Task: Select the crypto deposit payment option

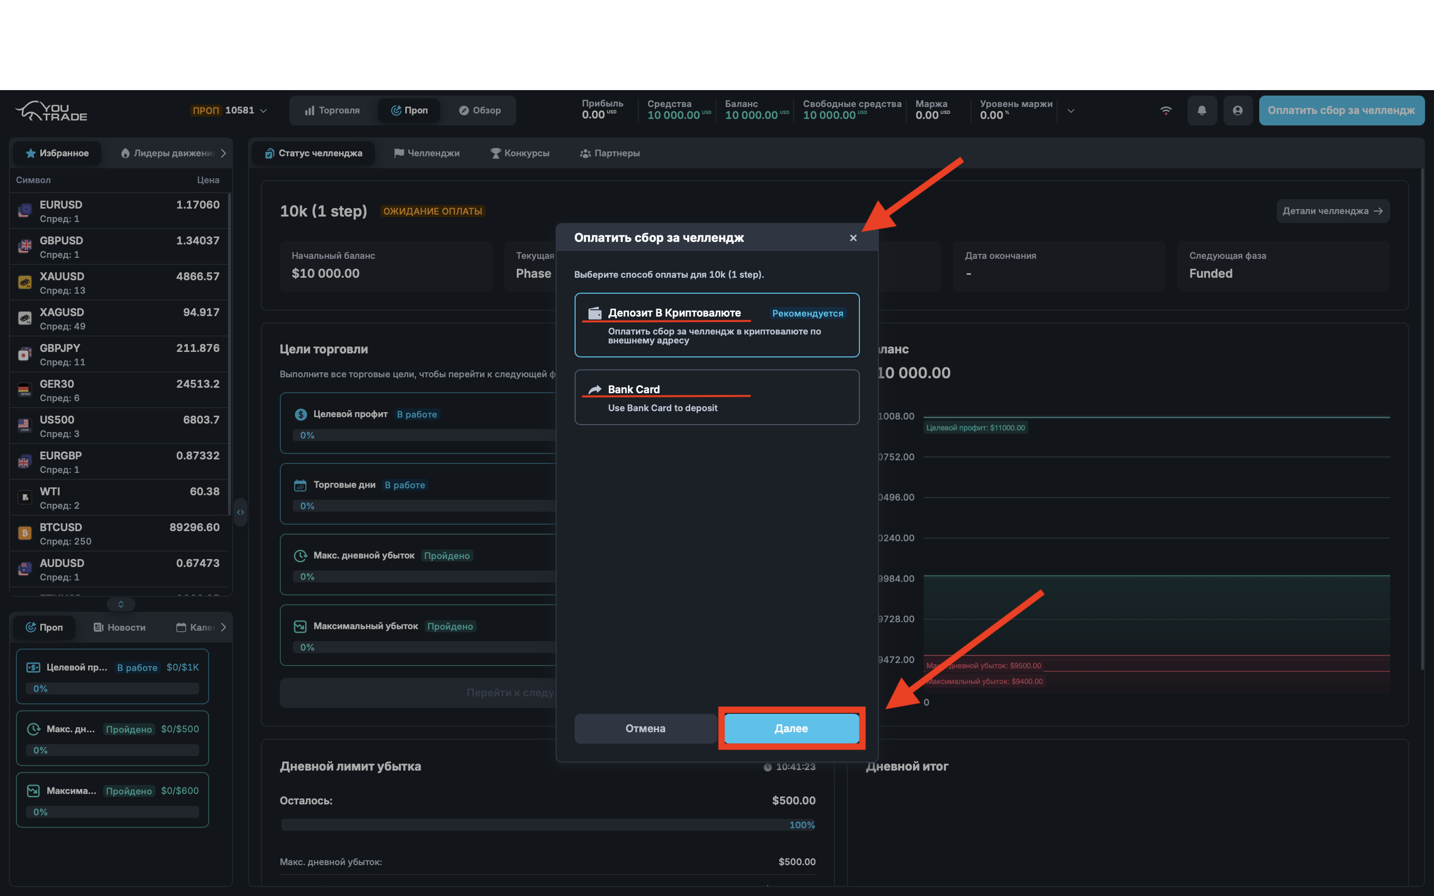Action: coord(717,325)
